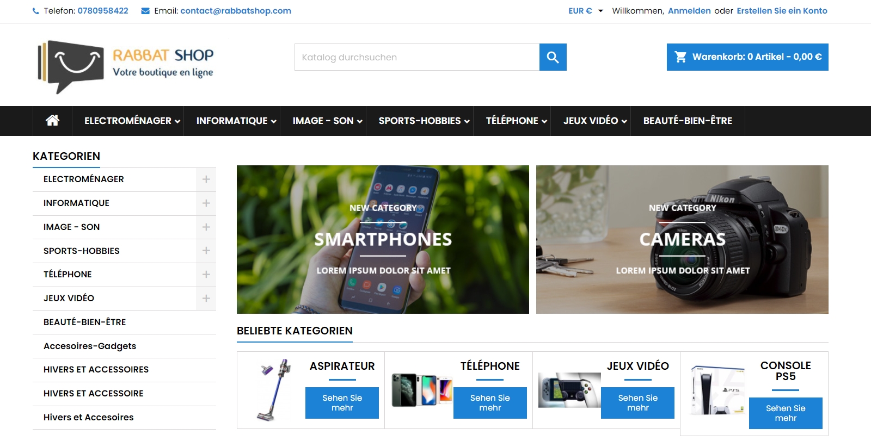Image resolution: width=871 pixels, height=441 pixels.
Task: Click the Rabbat Shop logo
Action: (125, 67)
